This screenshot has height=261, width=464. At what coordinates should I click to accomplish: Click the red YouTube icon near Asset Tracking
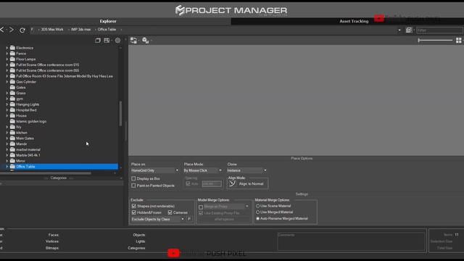click(x=379, y=18)
